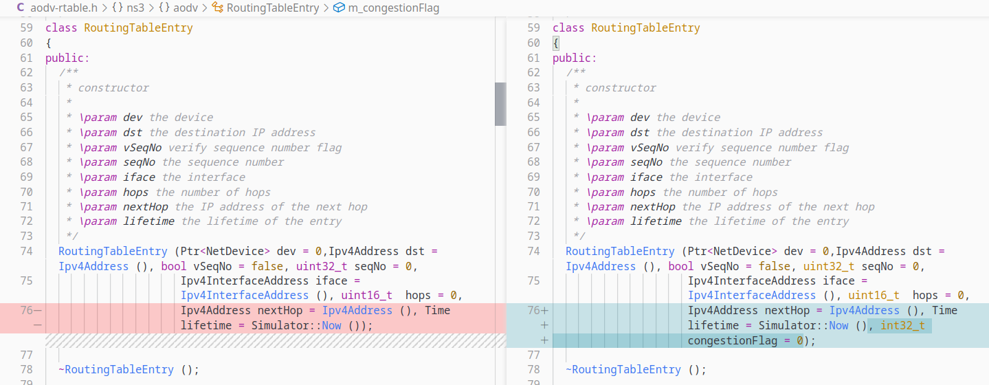Click the added int32_t token in modified pane

click(x=902, y=326)
